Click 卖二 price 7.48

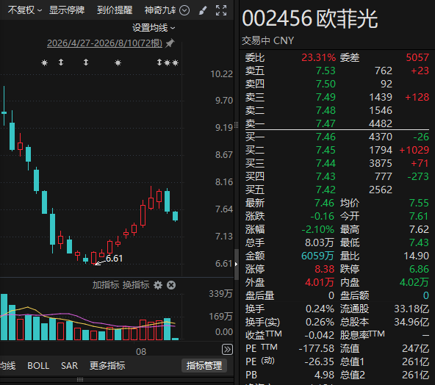point(326,110)
